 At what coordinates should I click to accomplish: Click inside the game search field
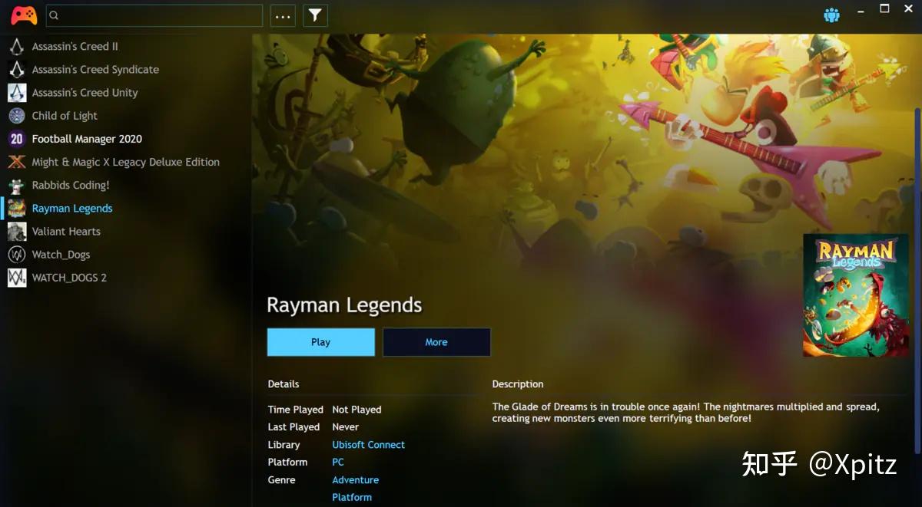(154, 15)
